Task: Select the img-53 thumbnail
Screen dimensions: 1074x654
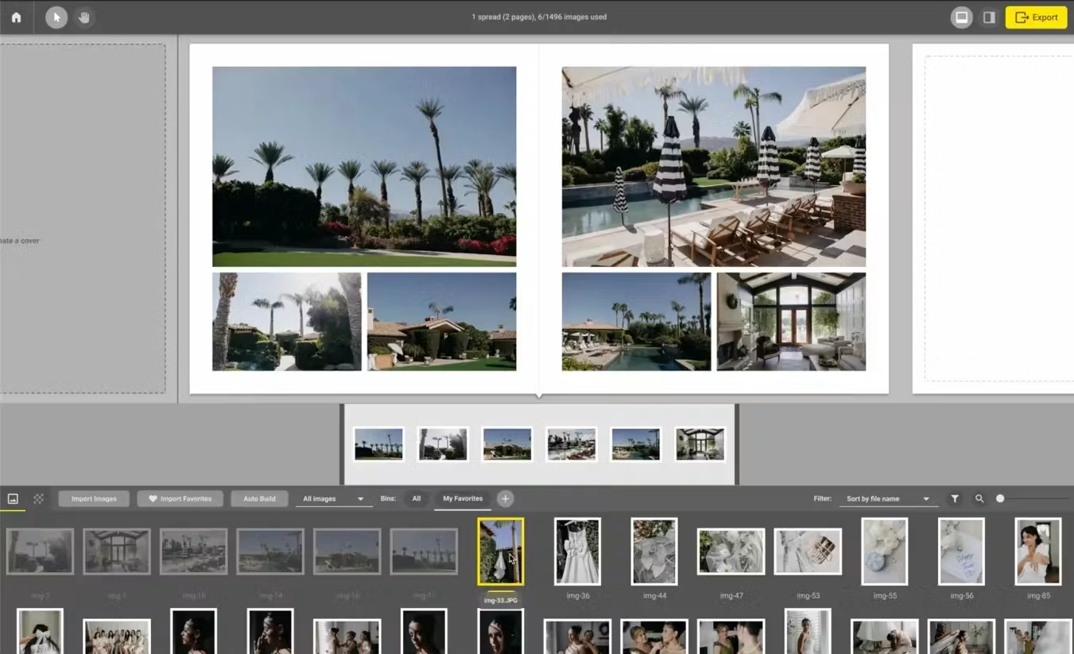Action: click(808, 551)
